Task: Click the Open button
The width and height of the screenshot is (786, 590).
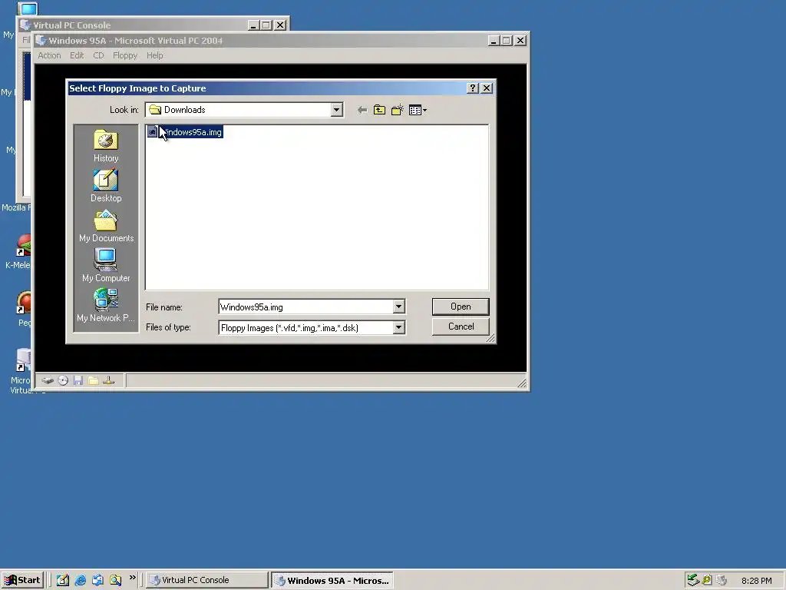Action: [x=461, y=307]
